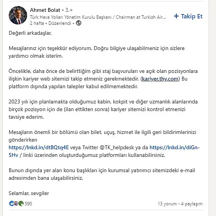Click the 3.+ connection degree badge
The image size is (216, 216).
pyautogui.click(x=69, y=10)
